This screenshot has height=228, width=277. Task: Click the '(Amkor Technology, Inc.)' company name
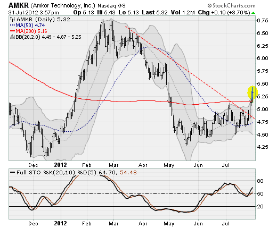tap(63, 6)
